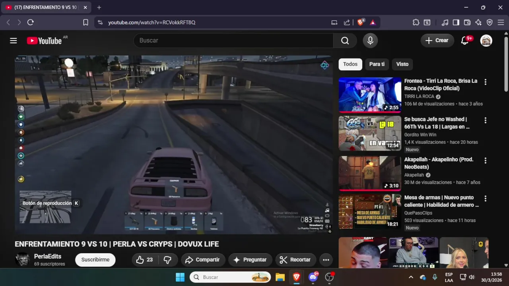509x286 pixels.
Task: Click the Crear button
Action: click(437, 41)
